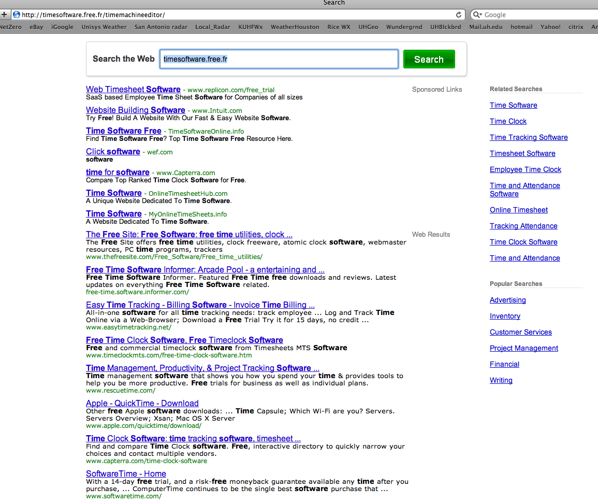Image resolution: width=598 pixels, height=503 pixels.
Task: Open Web Timesheet Software sponsored link
Action: click(x=133, y=89)
